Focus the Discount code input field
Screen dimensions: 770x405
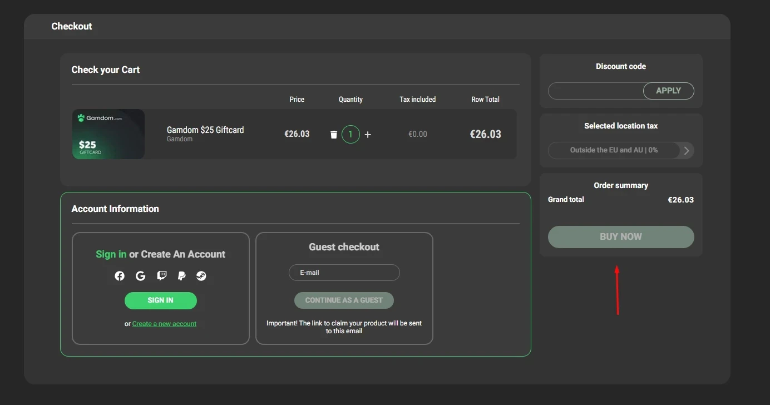[x=595, y=91]
